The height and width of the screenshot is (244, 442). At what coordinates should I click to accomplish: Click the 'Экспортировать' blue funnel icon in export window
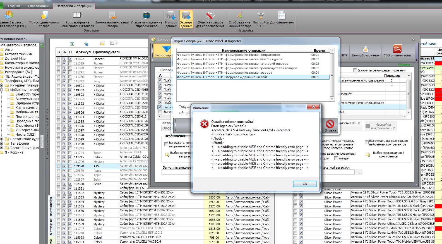167,49
